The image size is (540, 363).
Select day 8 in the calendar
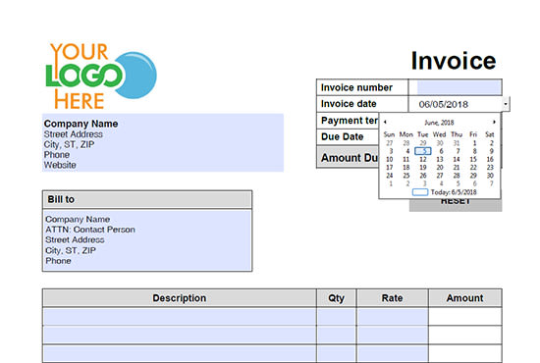[x=474, y=151]
